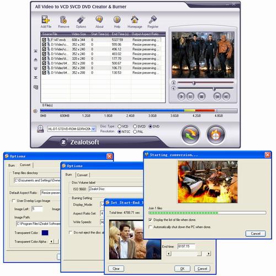Image resolution: width=276 pixels, height=276 pixels.
Task: Stop the preview video
Action: pos(201,97)
